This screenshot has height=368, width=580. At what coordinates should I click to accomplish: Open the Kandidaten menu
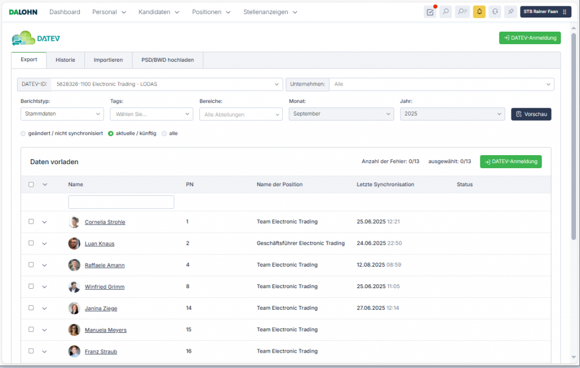tap(159, 12)
